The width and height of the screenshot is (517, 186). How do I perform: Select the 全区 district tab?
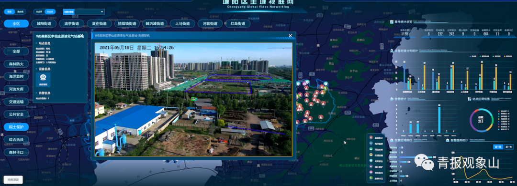[16, 24]
